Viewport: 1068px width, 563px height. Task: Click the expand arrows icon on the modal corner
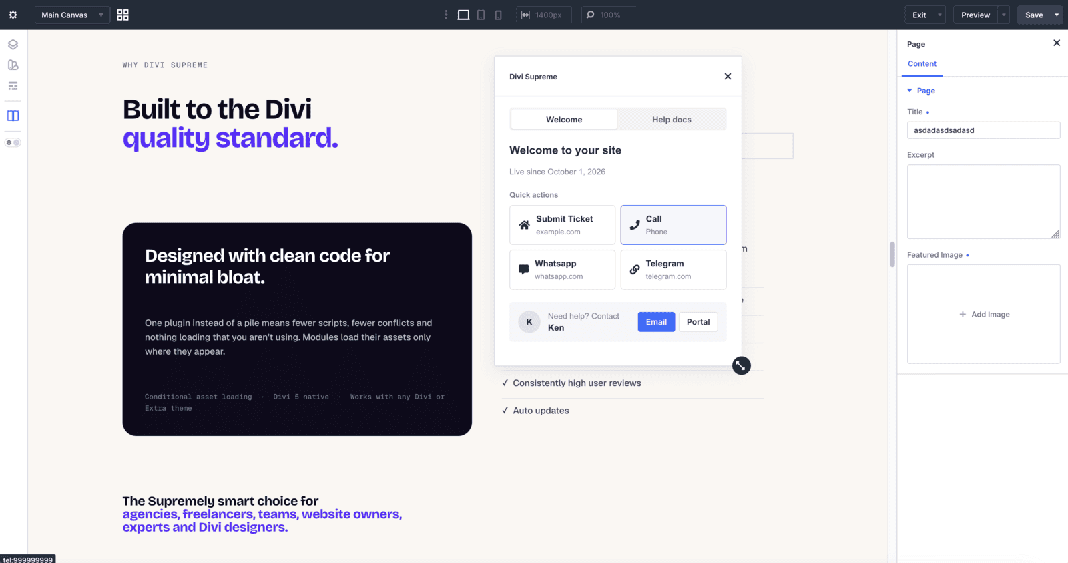(x=741, y=365)
